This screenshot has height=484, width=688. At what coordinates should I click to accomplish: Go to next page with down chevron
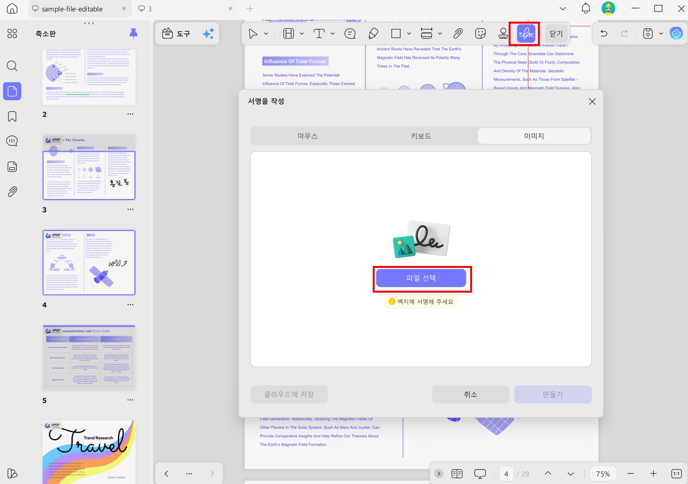(570, 474)
